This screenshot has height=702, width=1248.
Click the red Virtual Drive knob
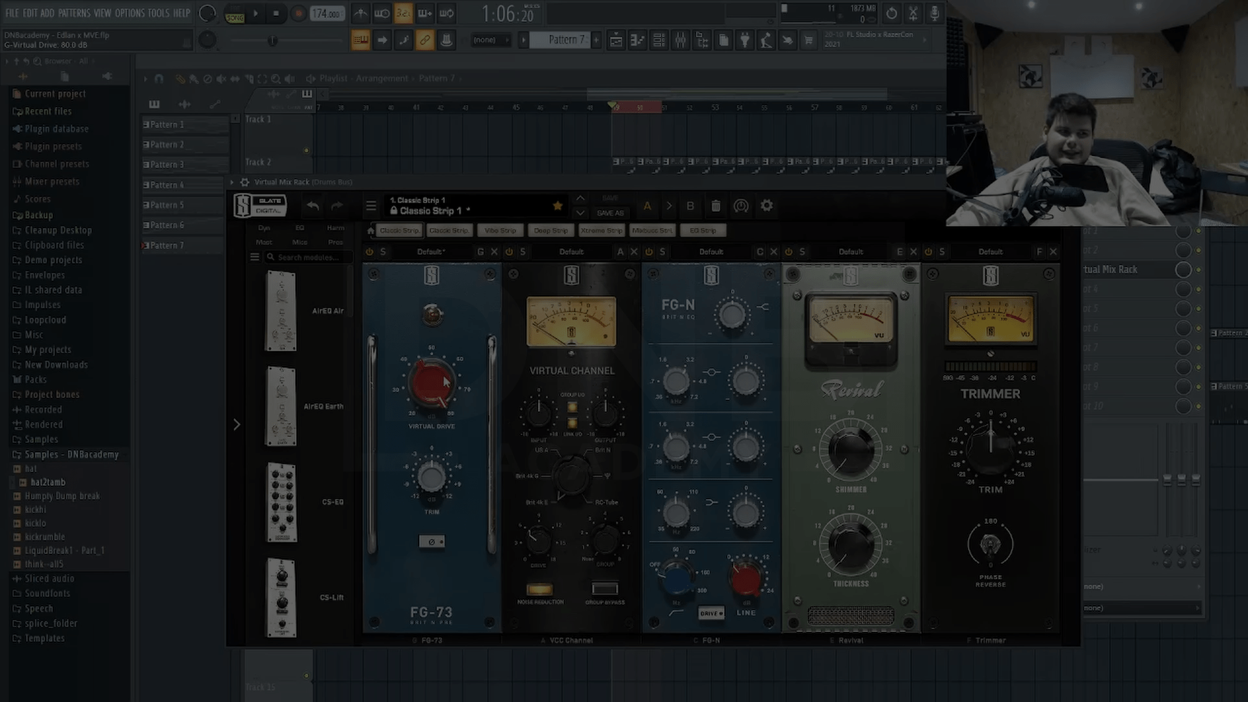click(x=430, y=383)
